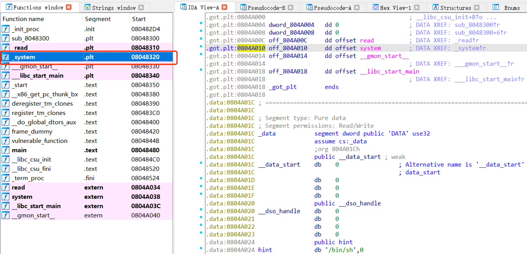Viewport: 527px width, 254px height.
Task: Open the Structures tab
Action: click(455, 7)
